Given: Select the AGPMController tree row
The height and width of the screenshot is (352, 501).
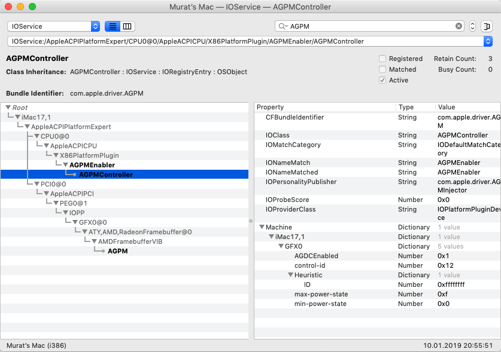Looking at the screenshot, I should click(125, 175).
